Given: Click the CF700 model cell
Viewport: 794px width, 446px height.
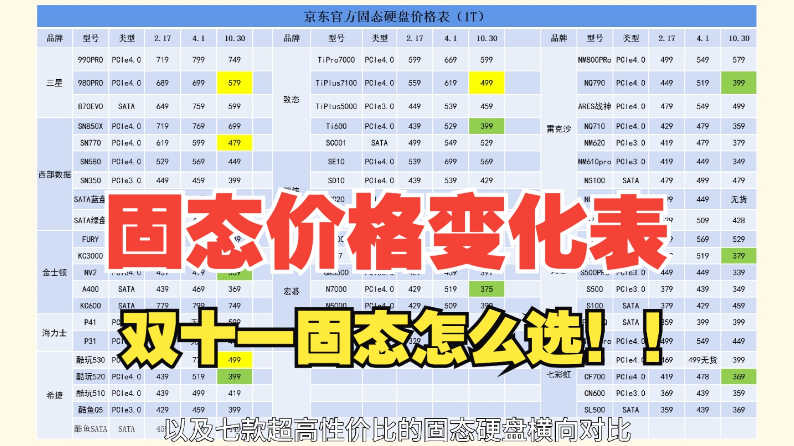Looking at the screenshot, I should [x=595, y=377].
